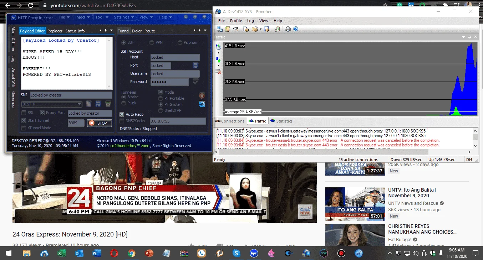Click the printer icon in Proxifier toolbar
Screen dimensions: 483x260
(288, 29)
